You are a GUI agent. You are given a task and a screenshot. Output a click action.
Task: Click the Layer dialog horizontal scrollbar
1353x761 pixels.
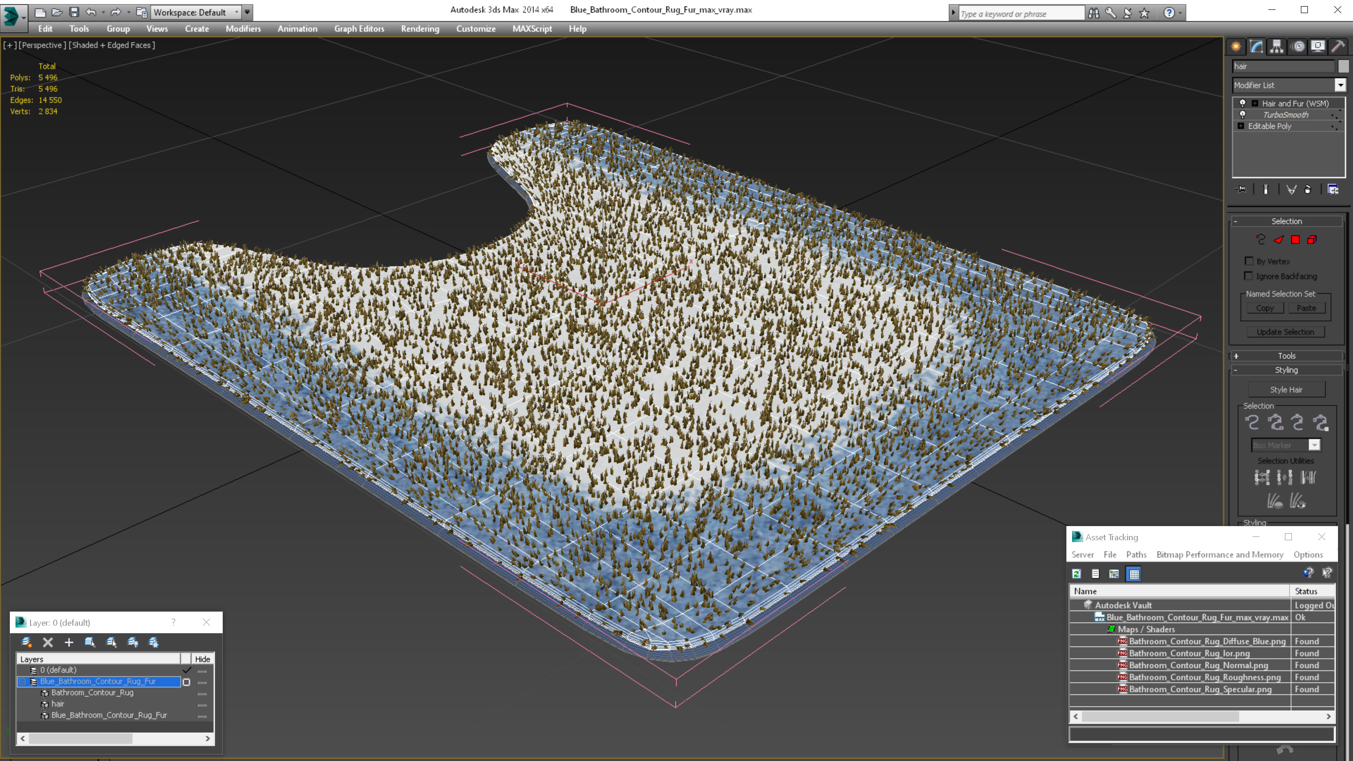[115, 738]
